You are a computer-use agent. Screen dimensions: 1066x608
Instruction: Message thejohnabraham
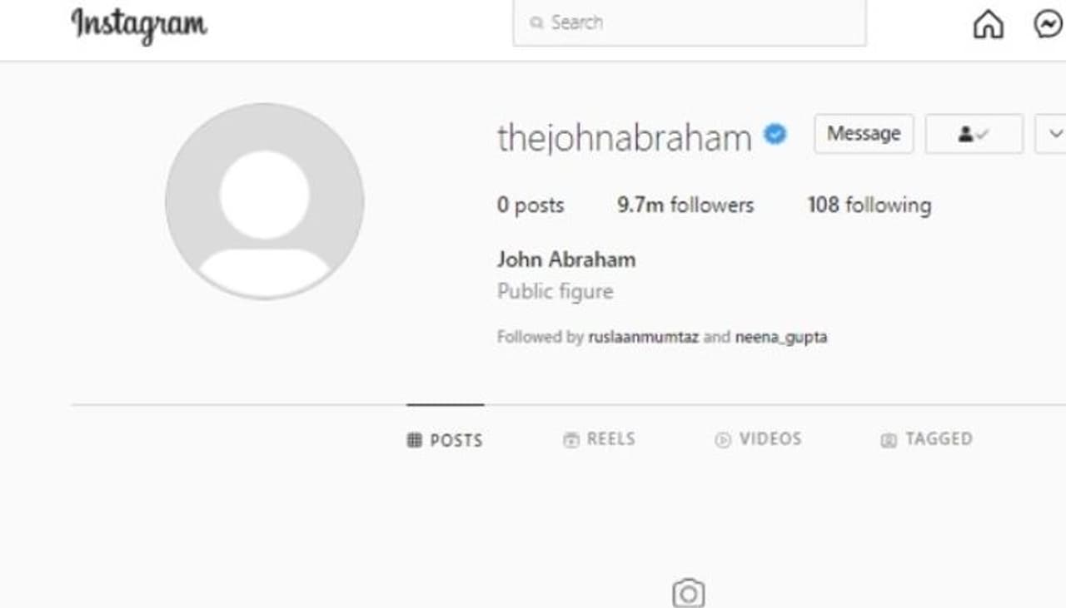pyautogui.click(x=864, y=134)
